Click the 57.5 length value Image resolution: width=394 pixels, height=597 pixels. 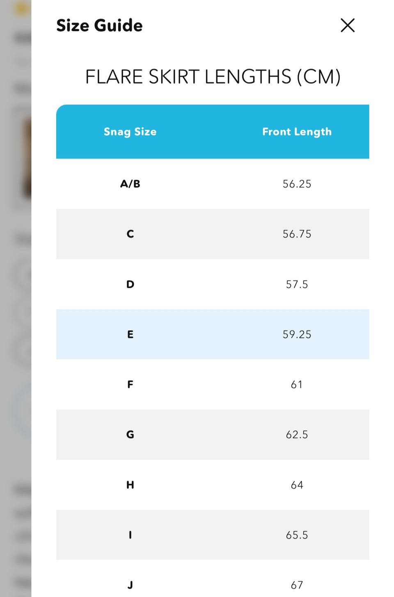pyautogui.click(x=297, y=284)
